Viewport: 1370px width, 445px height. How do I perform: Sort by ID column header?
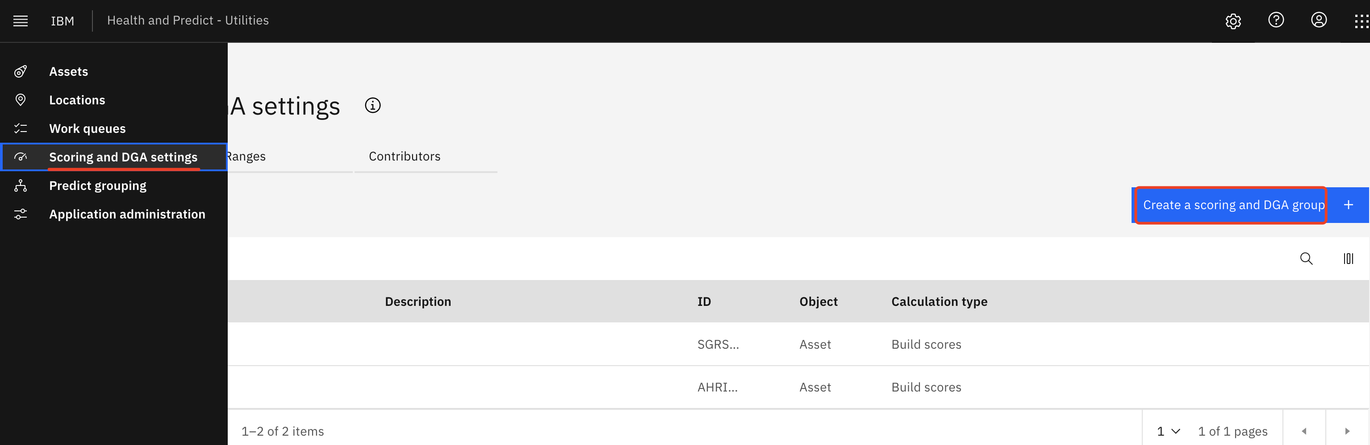coord(704,301)
